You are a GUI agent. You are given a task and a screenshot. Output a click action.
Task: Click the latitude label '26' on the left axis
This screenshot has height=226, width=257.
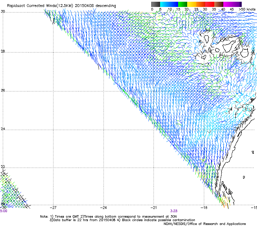click(3, 90)
